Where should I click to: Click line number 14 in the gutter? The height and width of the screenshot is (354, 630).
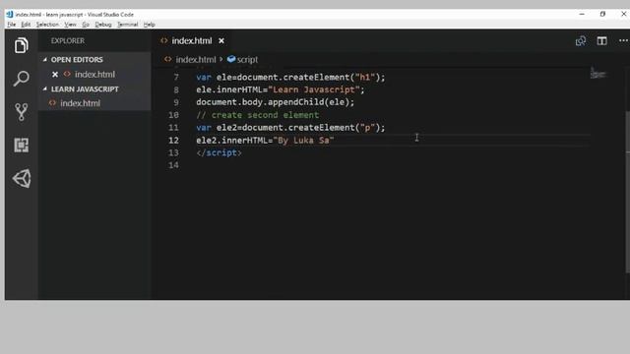tap(173, 165)
